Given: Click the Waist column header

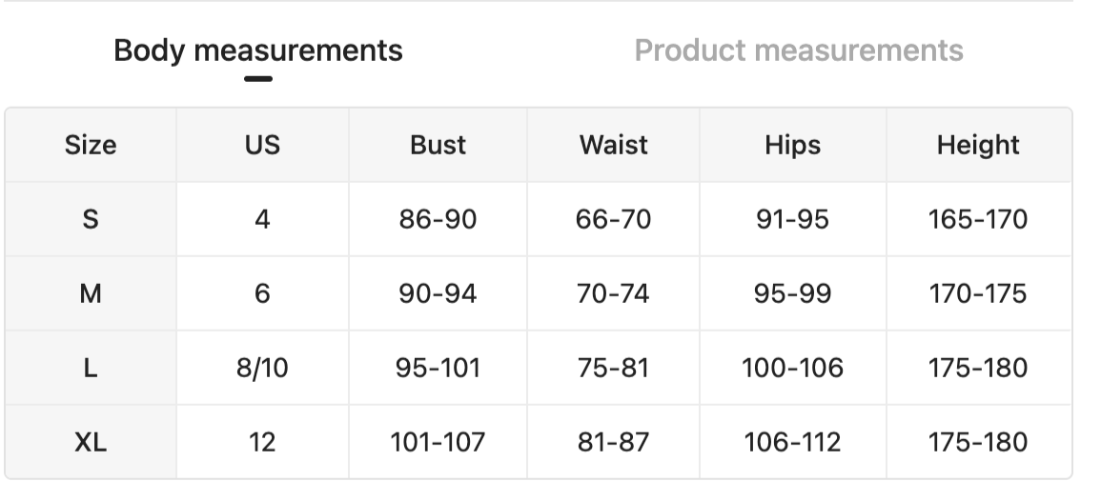Looking at the screenshot, I should [613, 145].
